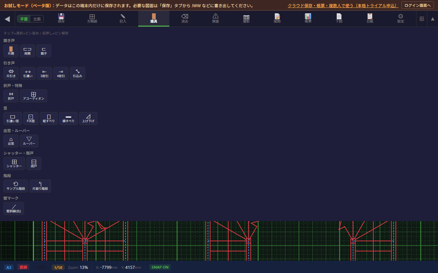Select the 3枚引 sliding door tool
Viewport: 438px width, 273px height.
coord(44,73)
